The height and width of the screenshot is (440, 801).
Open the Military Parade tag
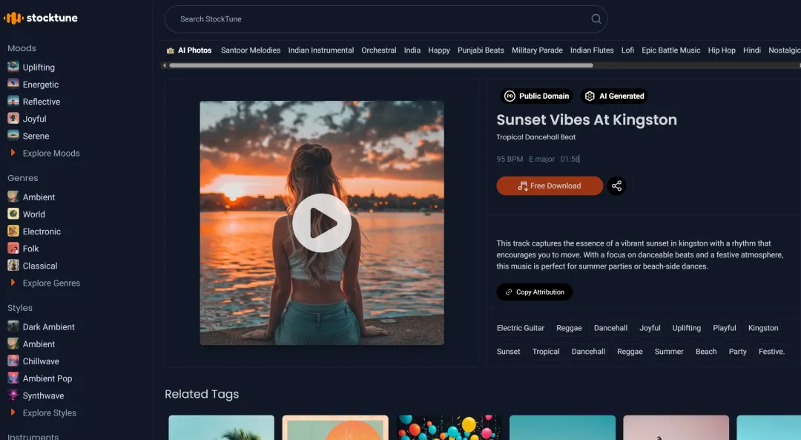click(537, 50)
